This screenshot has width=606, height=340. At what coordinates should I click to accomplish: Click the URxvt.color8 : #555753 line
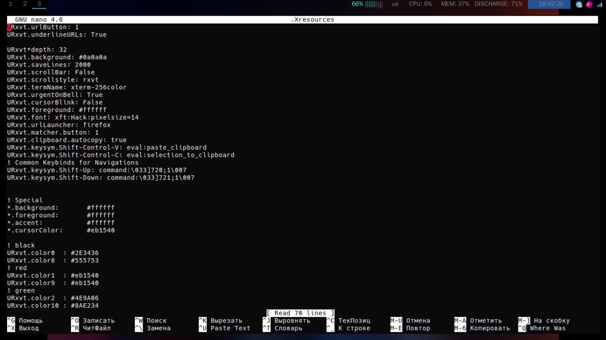(x=53, y=261)
